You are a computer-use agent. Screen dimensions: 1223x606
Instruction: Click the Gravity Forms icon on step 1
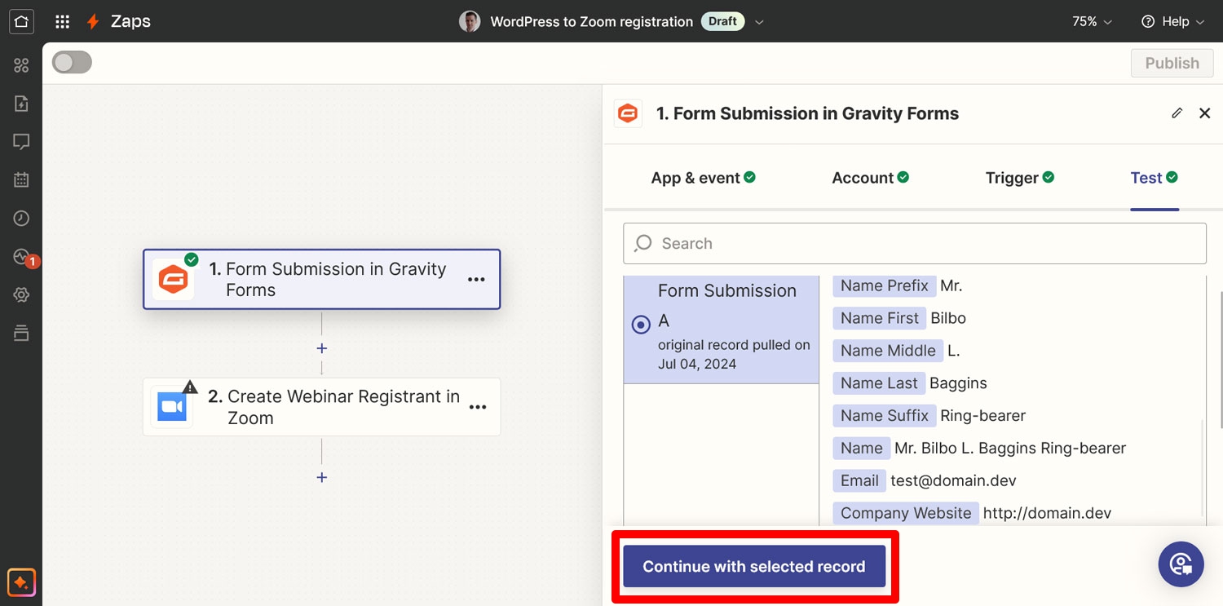(173, 280)
